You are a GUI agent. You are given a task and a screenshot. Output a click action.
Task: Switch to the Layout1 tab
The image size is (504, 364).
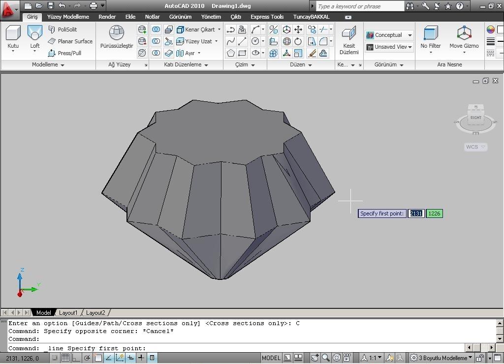pyautogui.click(x=68, y=313)
